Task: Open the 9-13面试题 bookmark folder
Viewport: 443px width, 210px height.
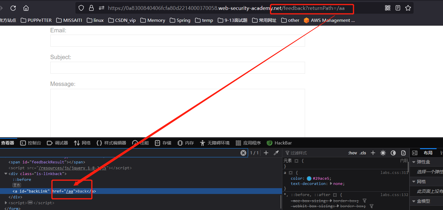Action: 233,20
